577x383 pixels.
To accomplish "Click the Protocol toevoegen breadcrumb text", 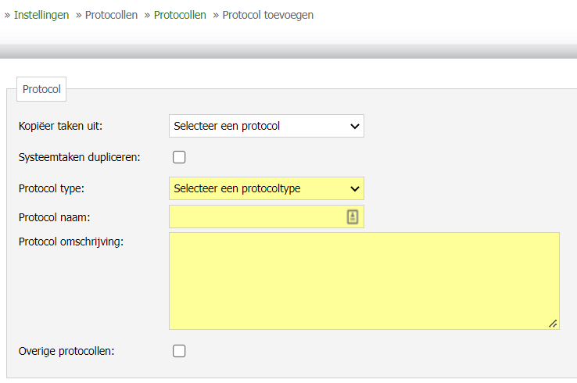I will point(267,15).
